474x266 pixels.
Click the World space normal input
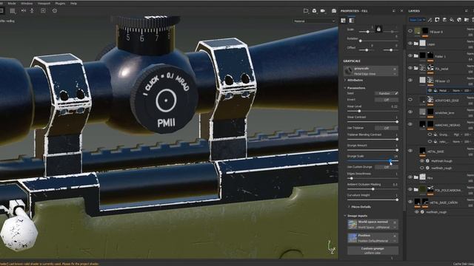(x=373, y=225)
